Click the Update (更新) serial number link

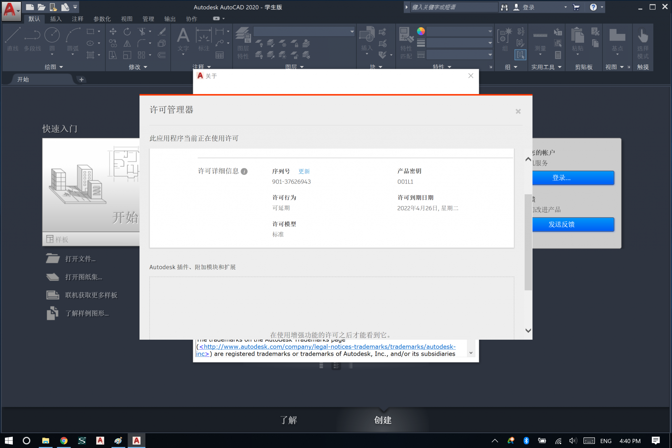(x=304, y=171)
